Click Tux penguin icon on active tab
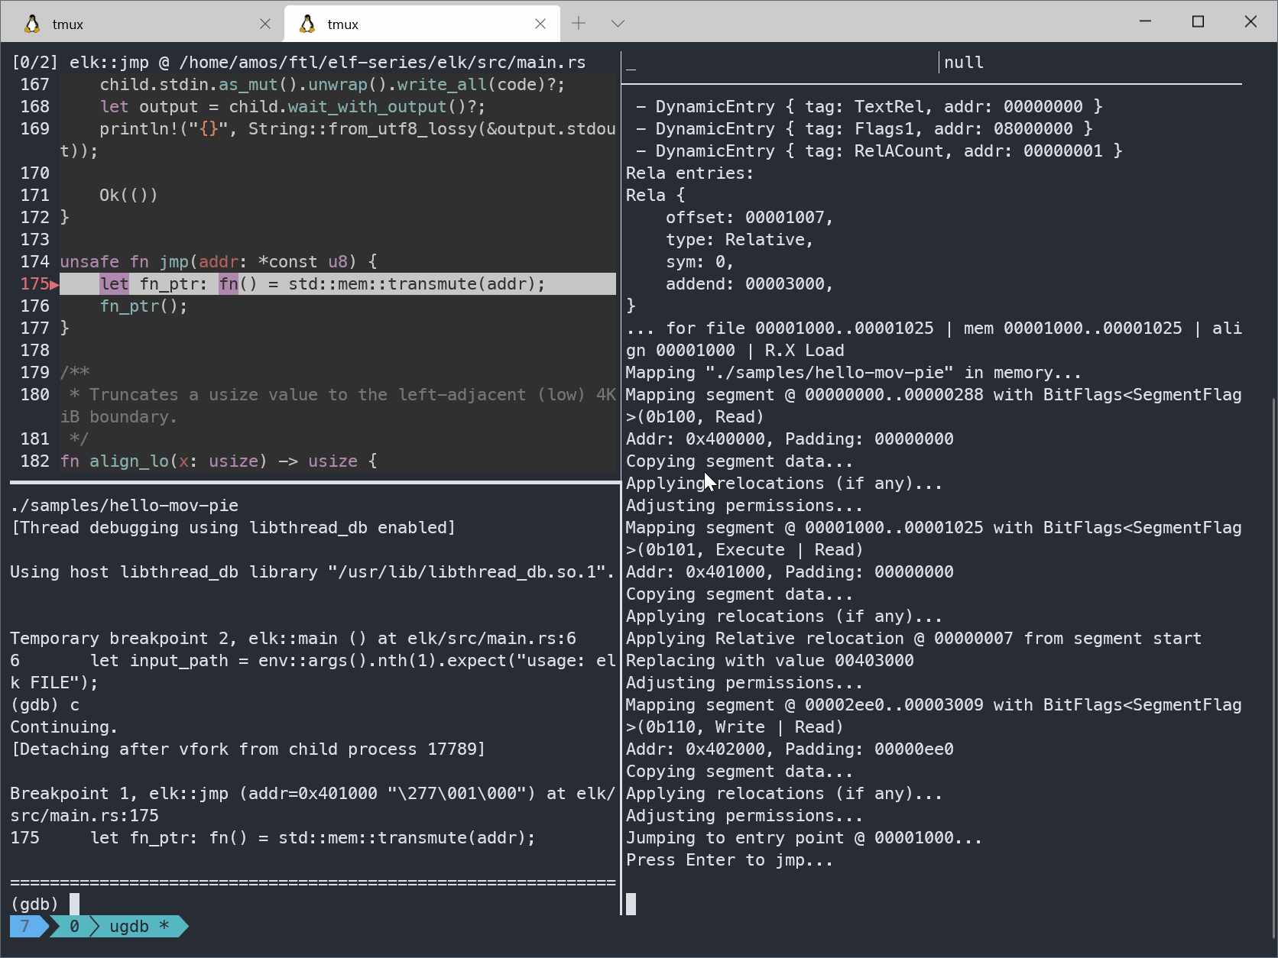Image resolution: width=1278 pixels, height=958 pixels. (x=307, y=24)
